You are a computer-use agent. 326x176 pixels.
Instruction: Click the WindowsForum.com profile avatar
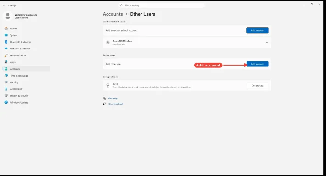pyautogui.click(x=8, y=16)
